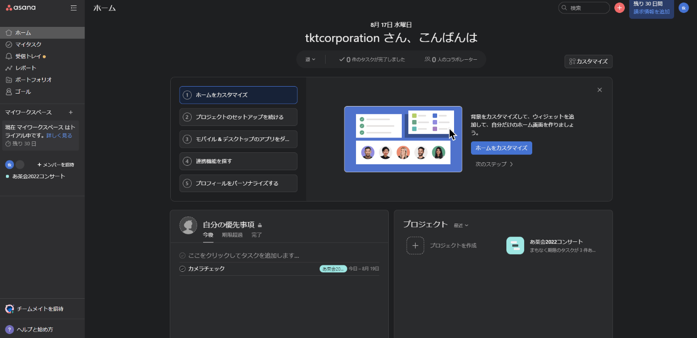Expand the 最近 projects sort dropdown

click(461, 225)
